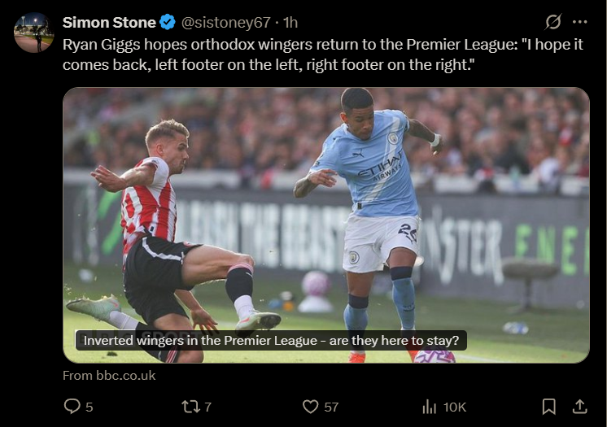This screenshot has height=427, width=607.
Task: Bookmark this post
Action: (549, 406)
